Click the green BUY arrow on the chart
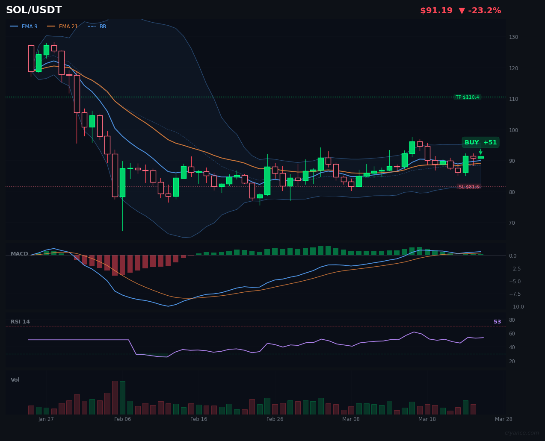The height and width of the screenshot is (441, 545). [x=480, y=151]
